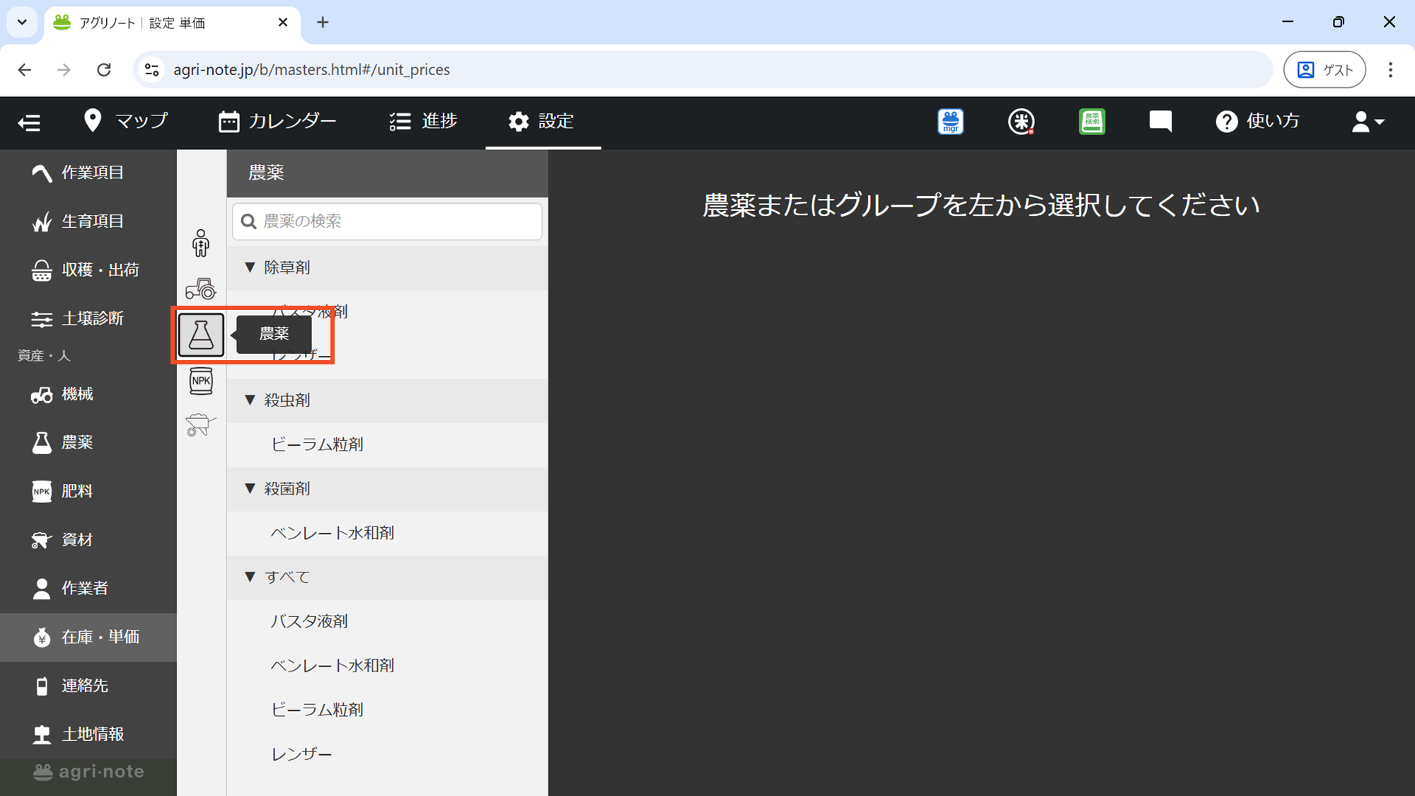The image size is (1415, 796).
Task: Open the green pesticide search book icon
Action: (x=1092, y=122)
